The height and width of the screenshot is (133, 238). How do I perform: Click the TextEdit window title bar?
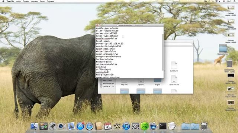tap(130, 25)
